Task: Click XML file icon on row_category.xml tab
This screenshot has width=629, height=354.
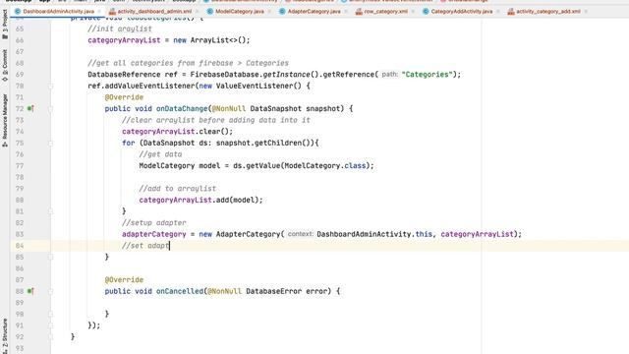Action: coord(359,12)
